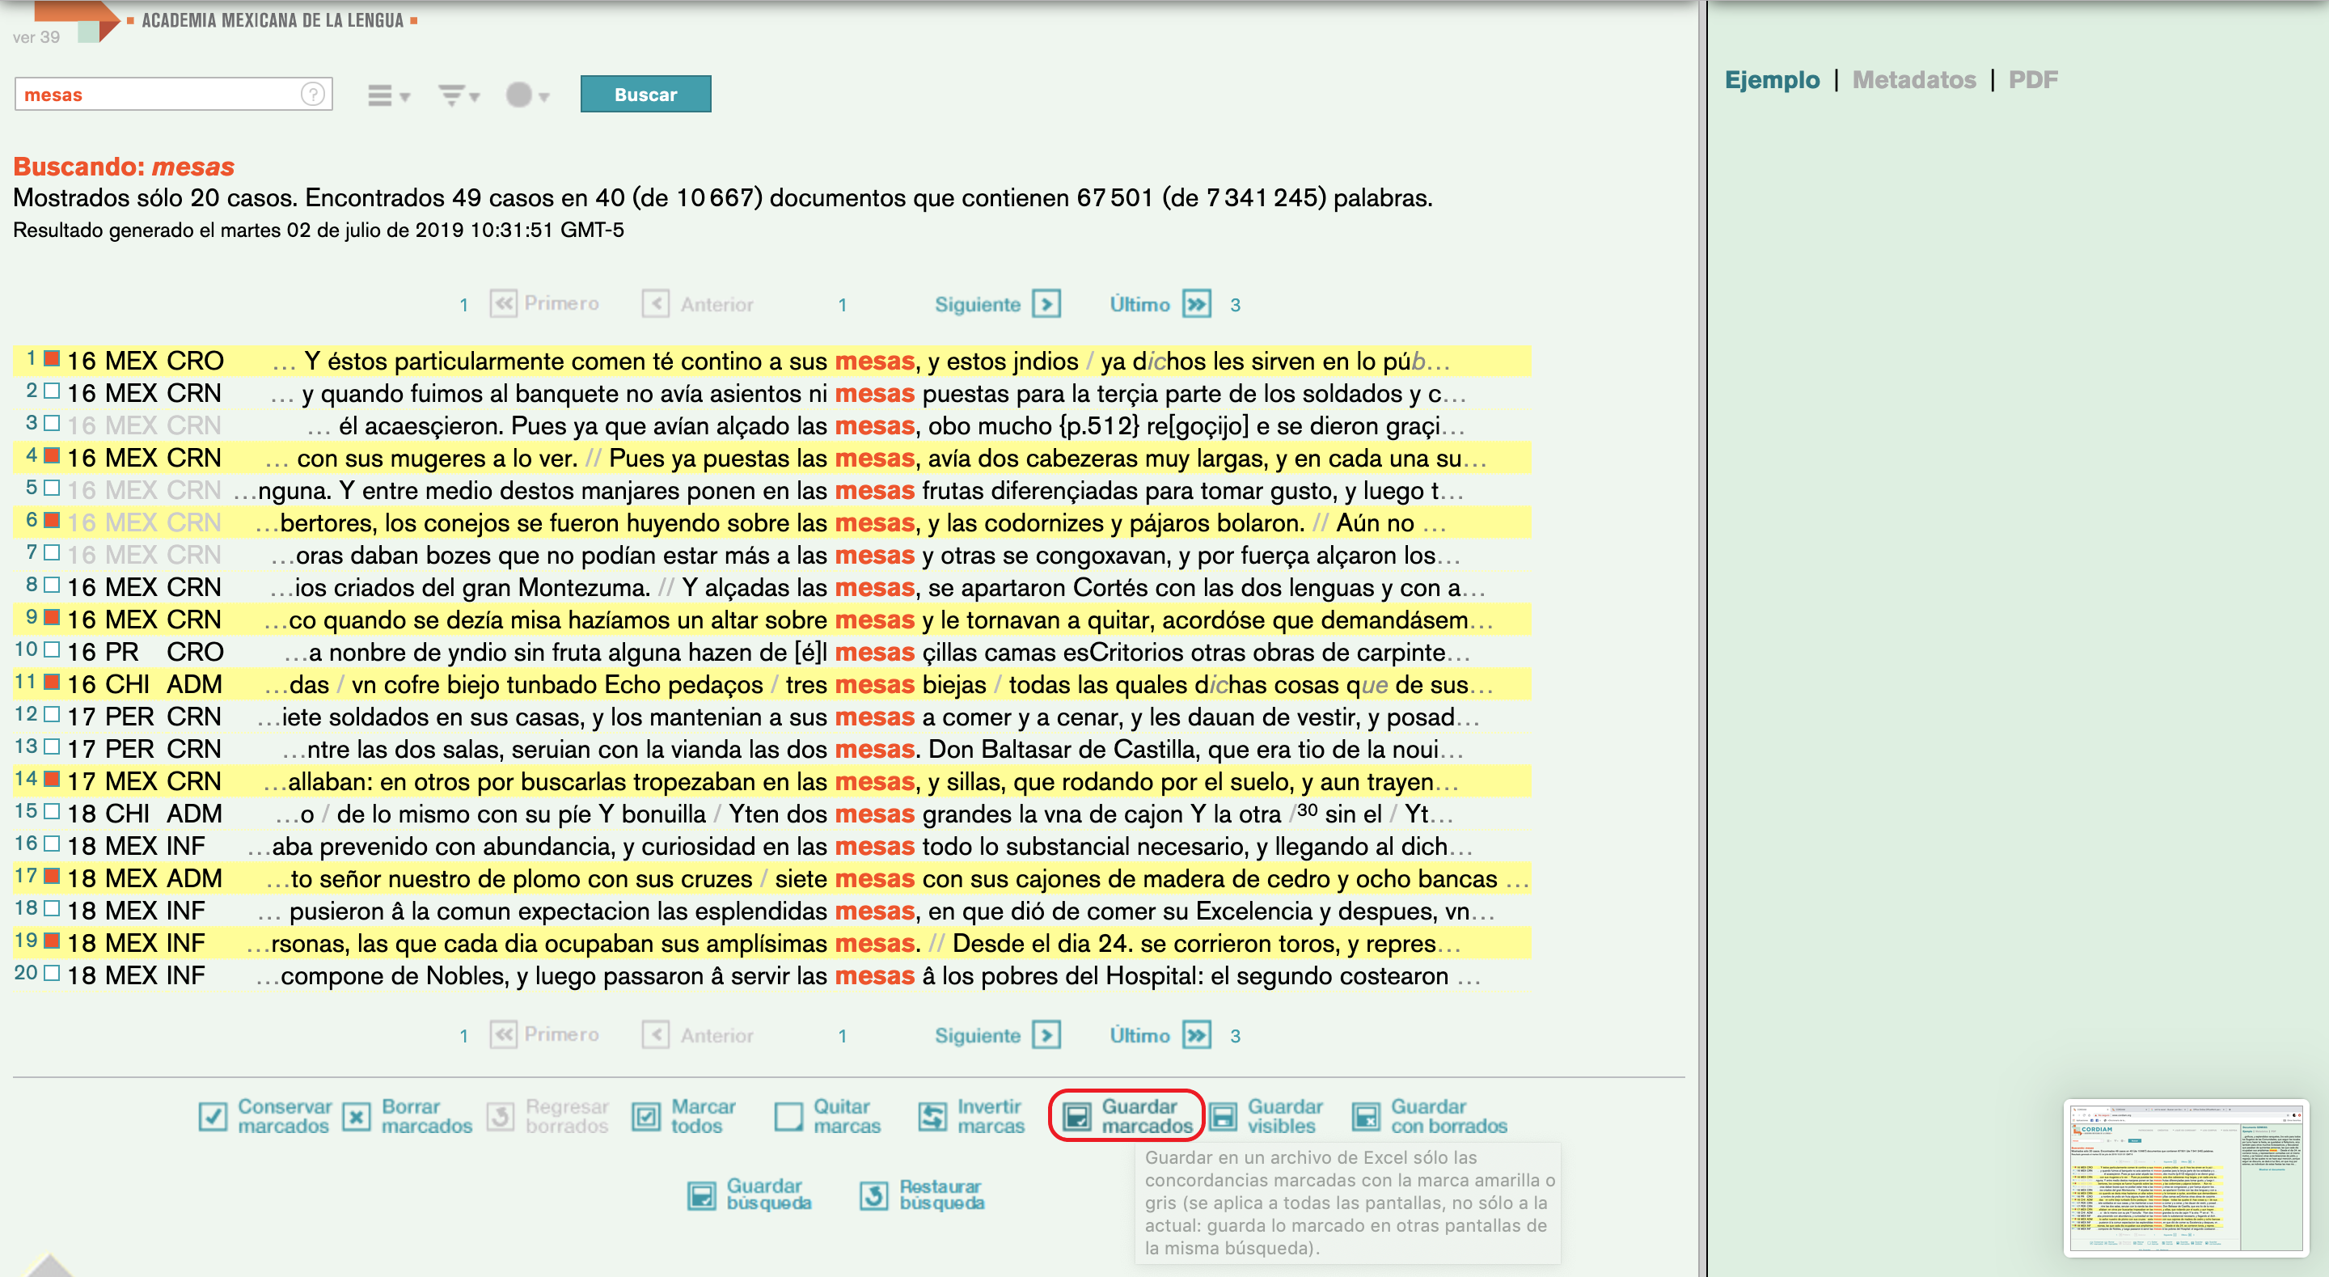Unmark checkbox of result row 9

point(52,618)
